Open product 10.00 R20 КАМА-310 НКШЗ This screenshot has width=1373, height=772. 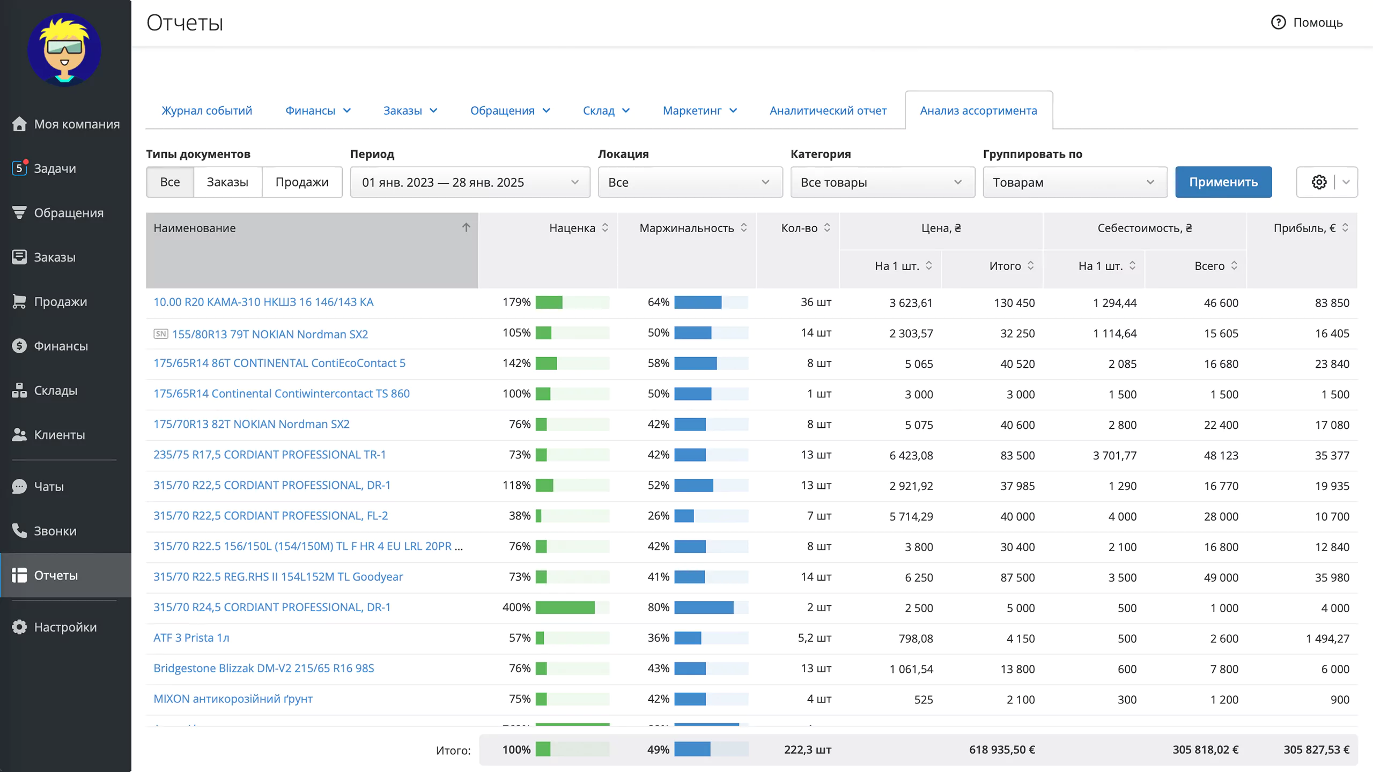(x=263, y=302)
